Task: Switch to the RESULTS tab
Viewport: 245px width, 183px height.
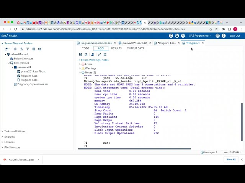Action: 116,48
